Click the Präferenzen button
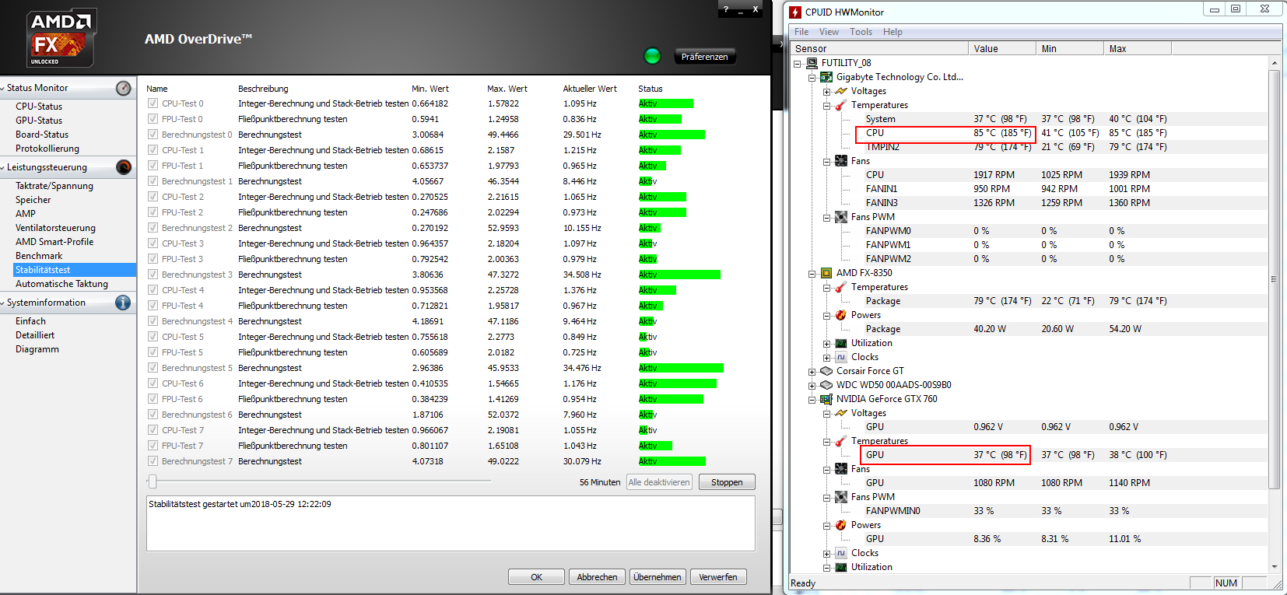 [x=704, y=57]
